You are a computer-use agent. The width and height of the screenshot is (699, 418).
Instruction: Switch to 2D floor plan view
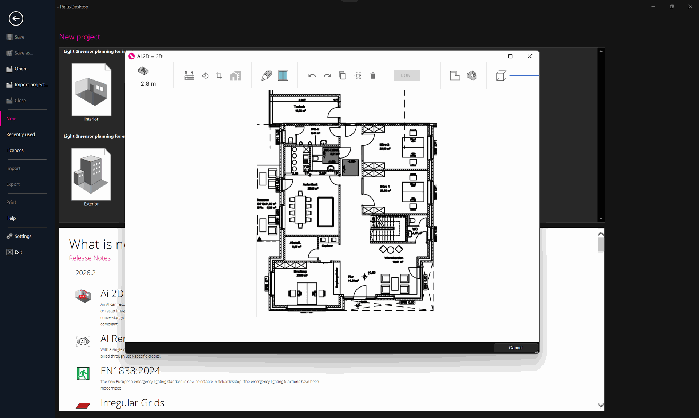pos(455,75)
